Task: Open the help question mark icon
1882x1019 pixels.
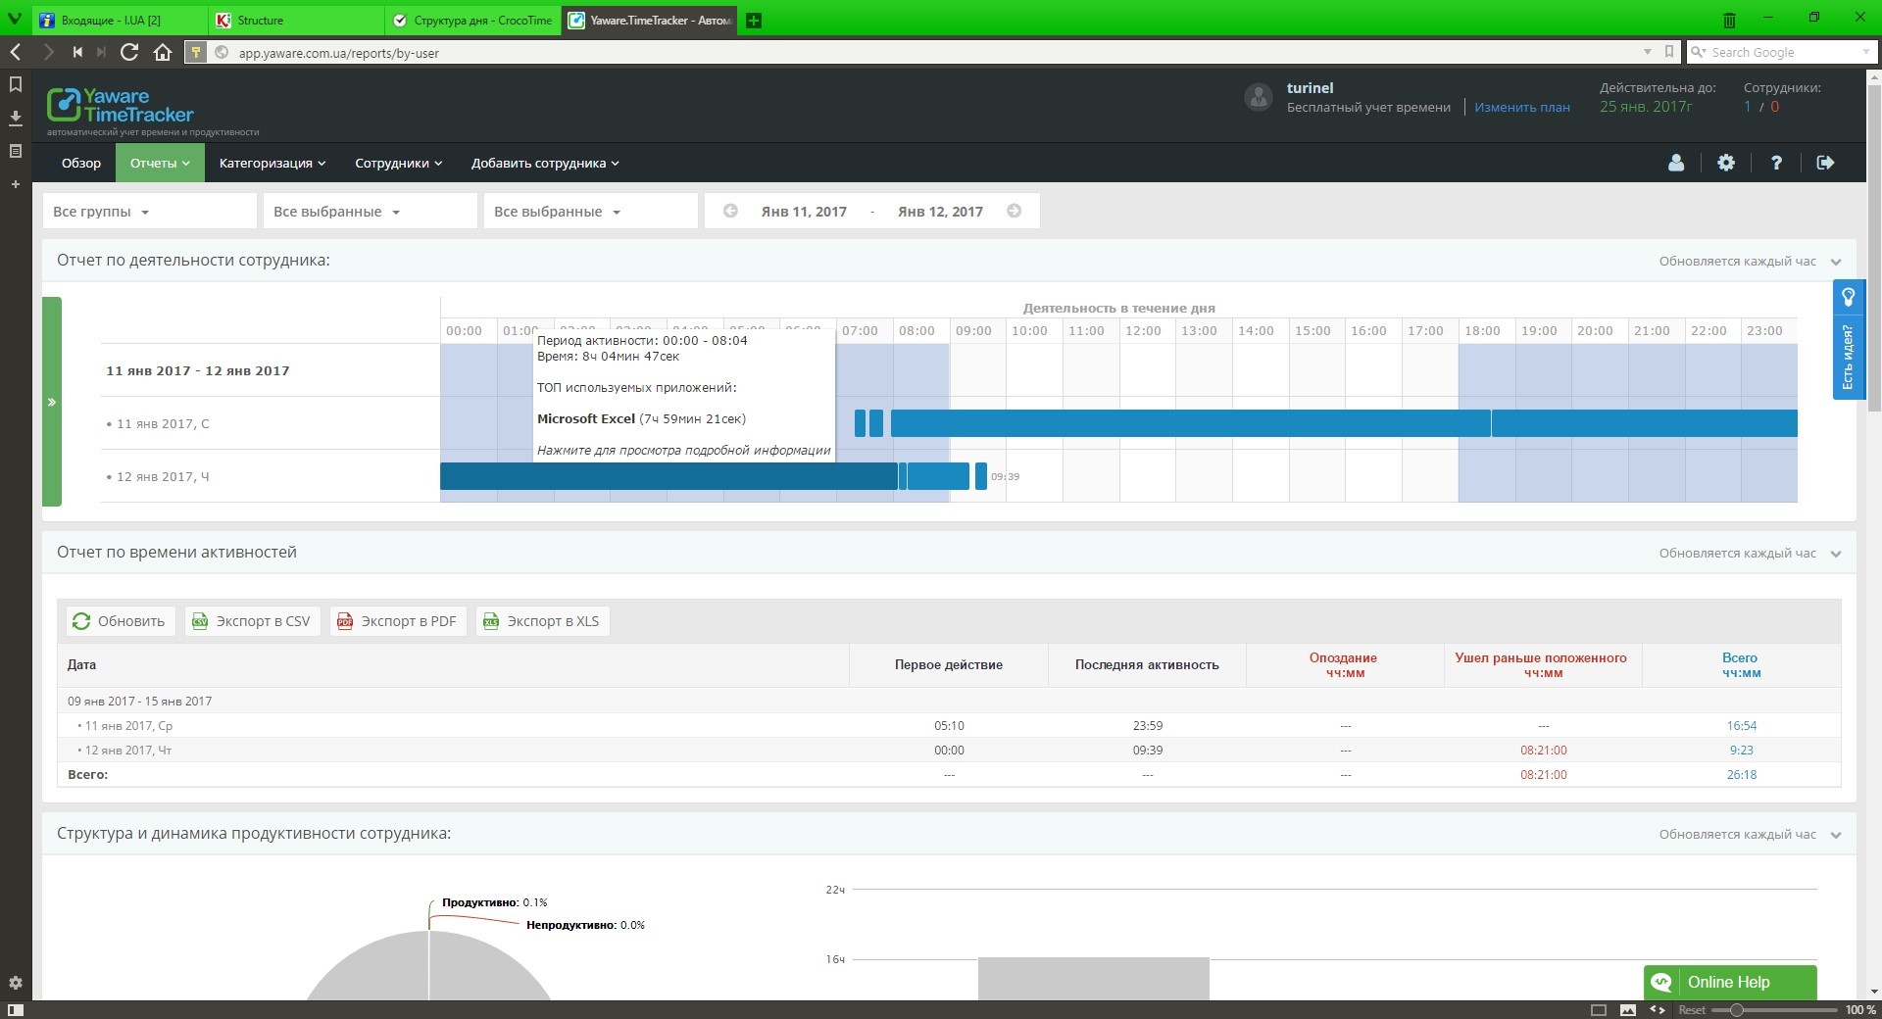Action: [1776, 163]
